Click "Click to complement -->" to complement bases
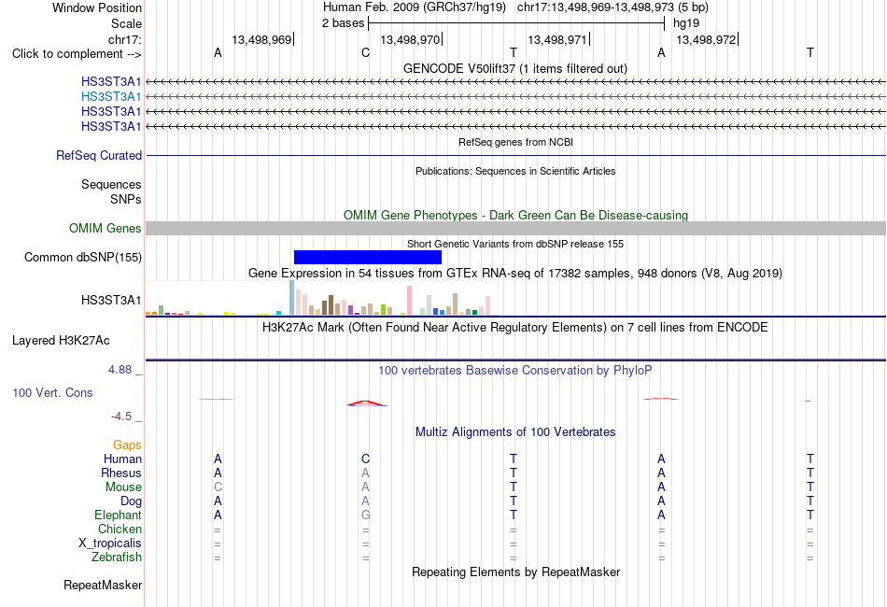Screen dimensions: 887x607 (x=77, y=54)
